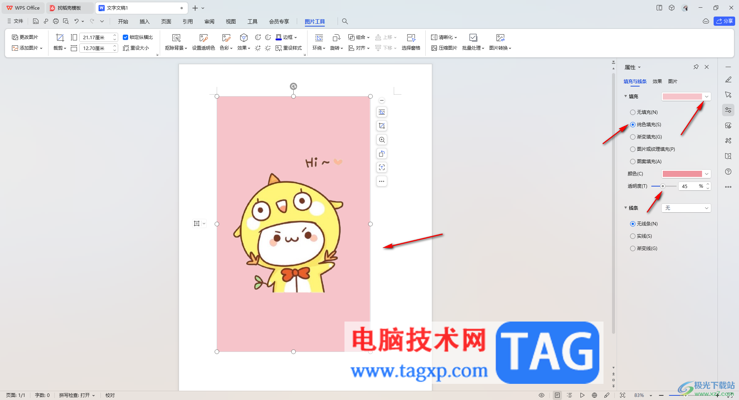The width and height of the screenshot is (739, 400).
Task: Open the file (文件) menu
Action: click(15, 22)
